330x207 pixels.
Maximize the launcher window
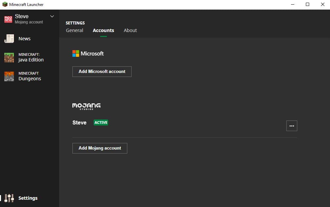pos(308,5)
